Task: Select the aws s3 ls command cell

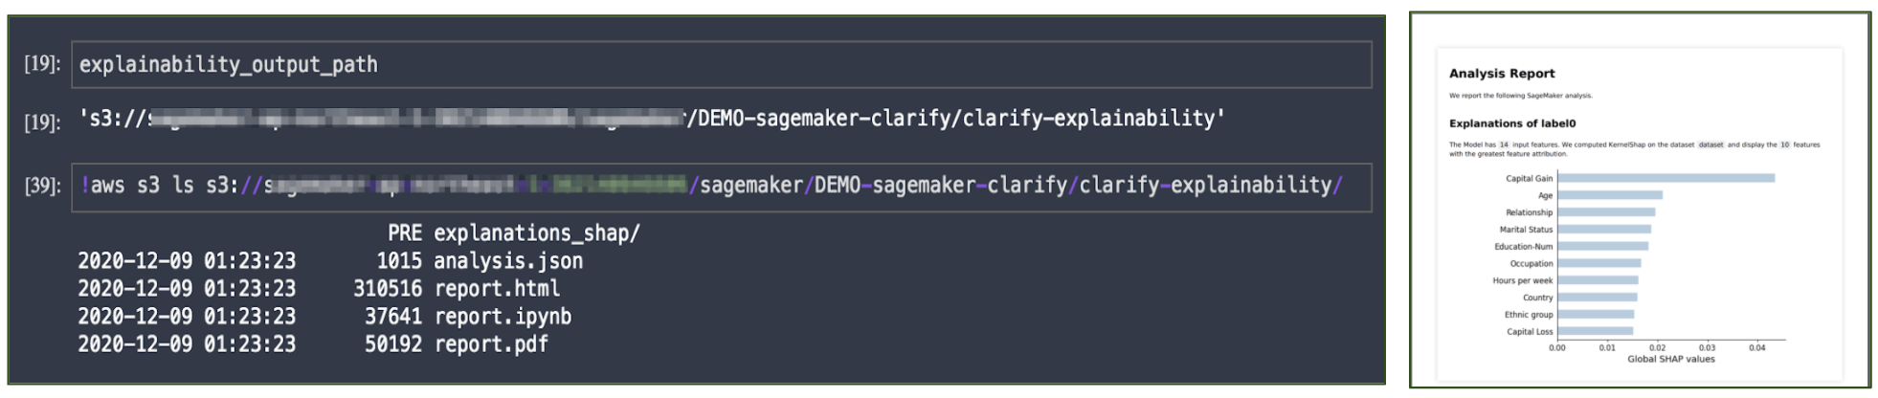Action: [x=721, y=187]
